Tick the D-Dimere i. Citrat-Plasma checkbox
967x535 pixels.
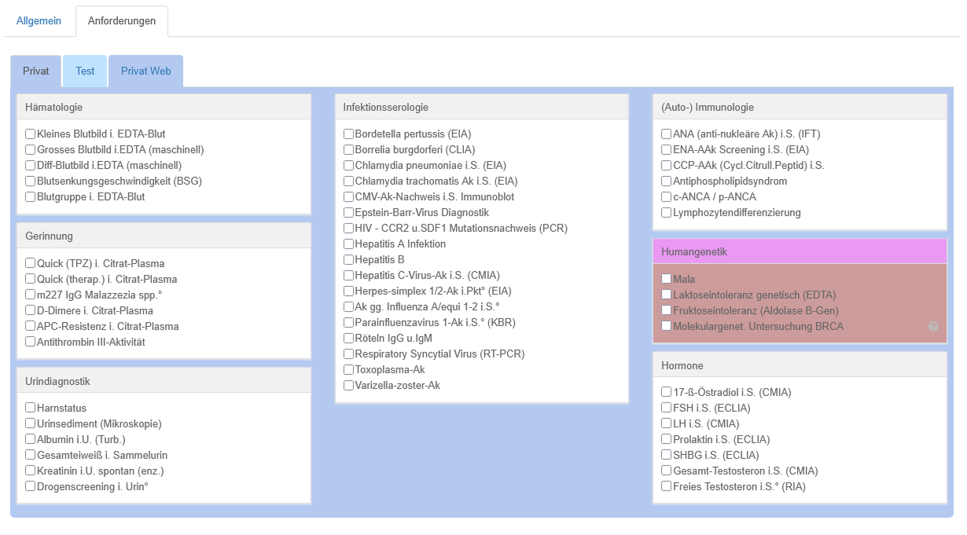click(31, 311)
